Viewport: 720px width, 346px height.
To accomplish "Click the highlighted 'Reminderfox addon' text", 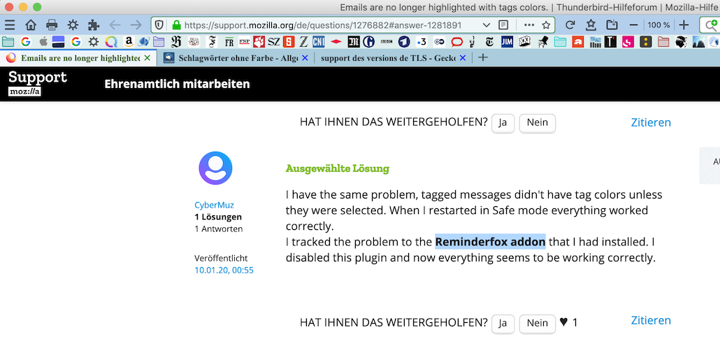I will pyautogui.click(x=490, y=241).
